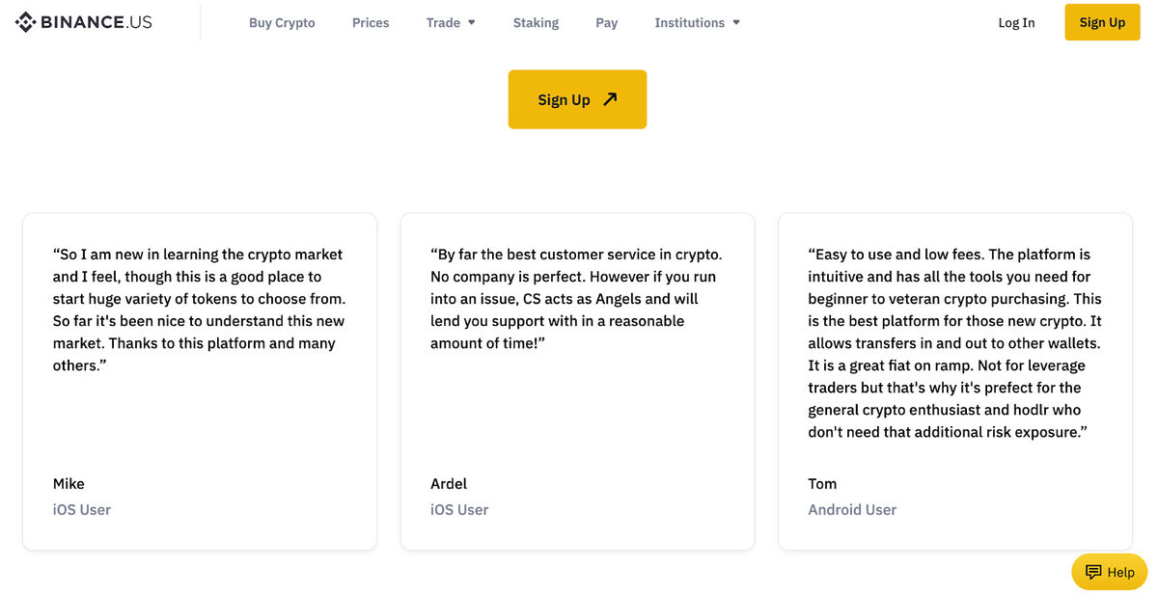Viewport: 1158px width, 594px height.
Task: Select Ardel's testimonial card
Action: [x=577, y=382]
